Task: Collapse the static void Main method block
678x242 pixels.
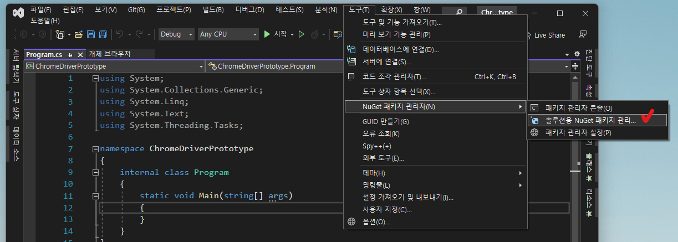Action: click(x=95, y=196)
